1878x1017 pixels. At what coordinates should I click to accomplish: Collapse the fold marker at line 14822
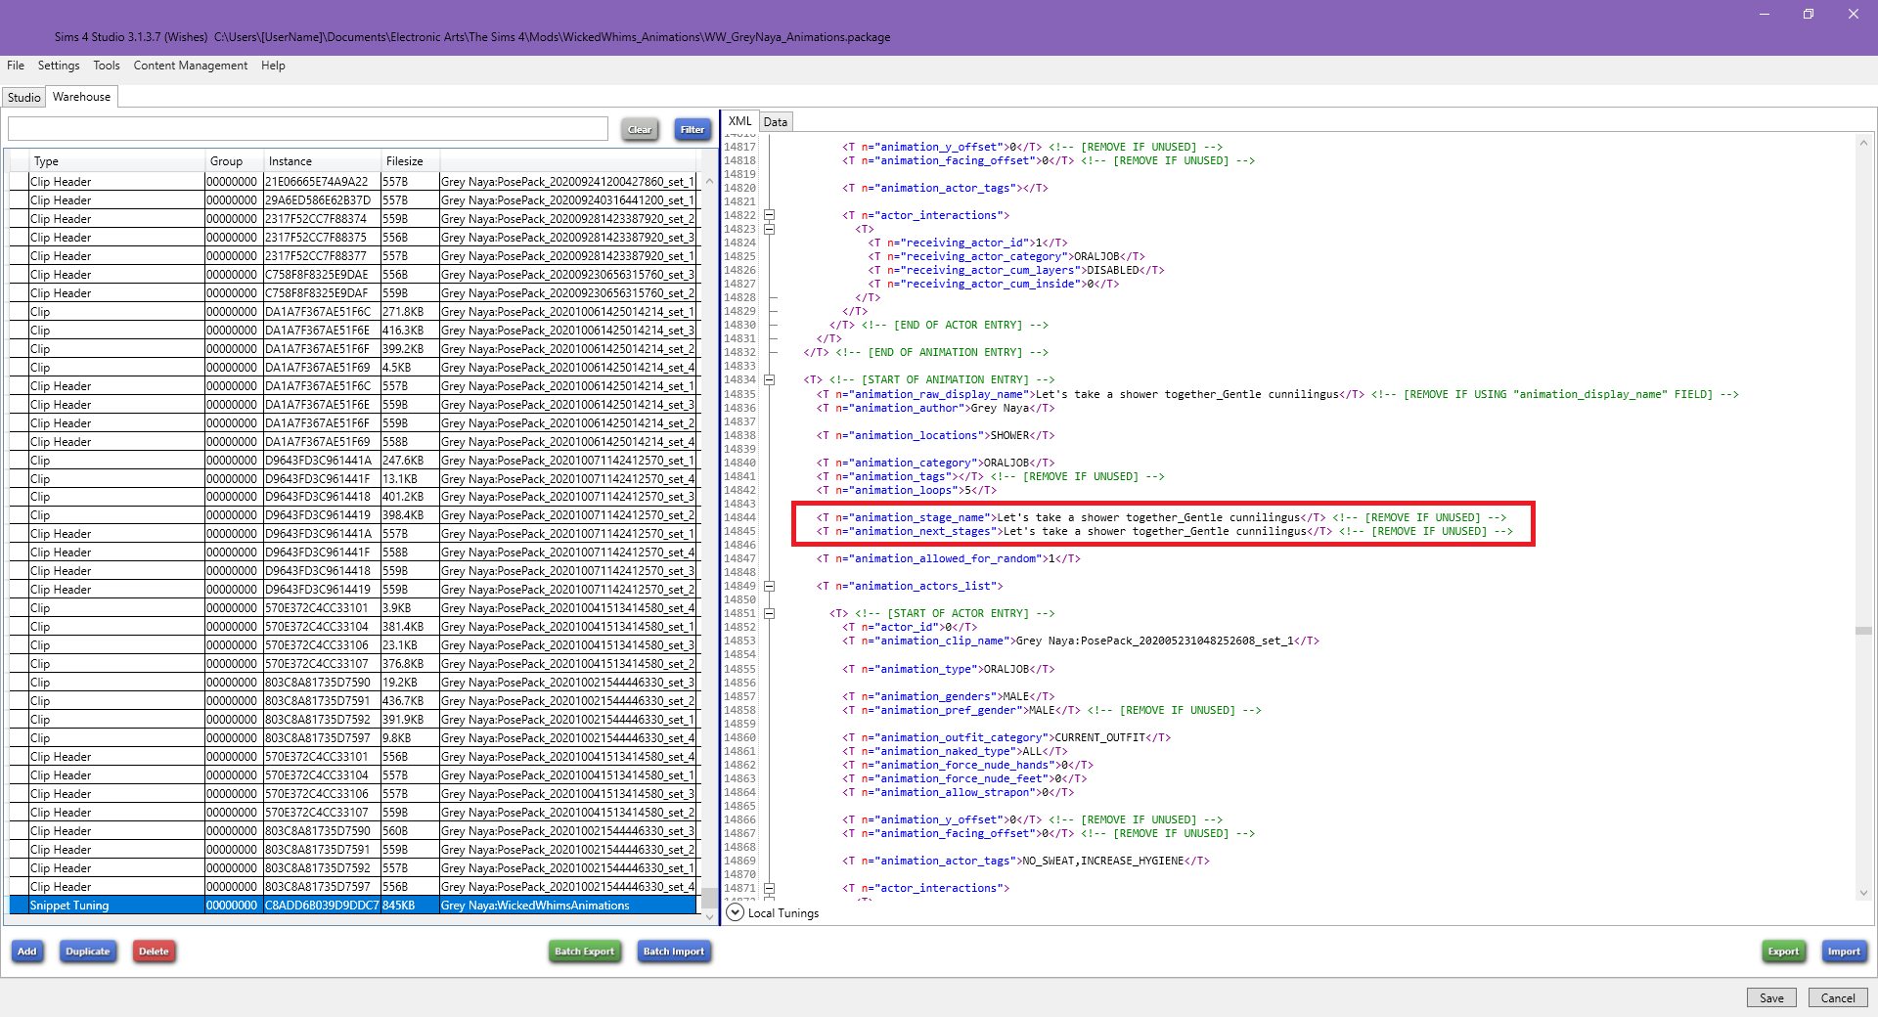770,215
